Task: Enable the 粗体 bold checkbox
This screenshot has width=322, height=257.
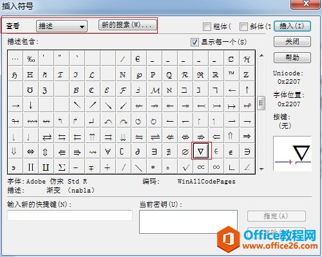Action: coord(207,26)
